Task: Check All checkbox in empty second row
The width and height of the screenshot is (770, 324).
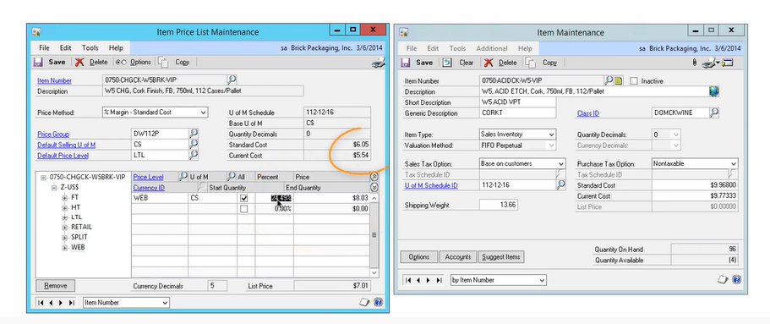Action: (x=243, y=209)
